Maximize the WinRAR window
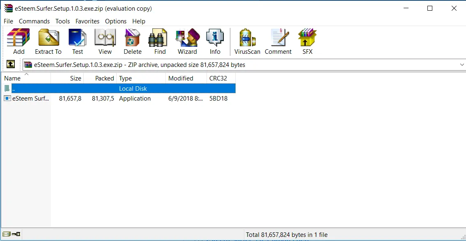This screenshot has width=466, height=241. point(430,8)
